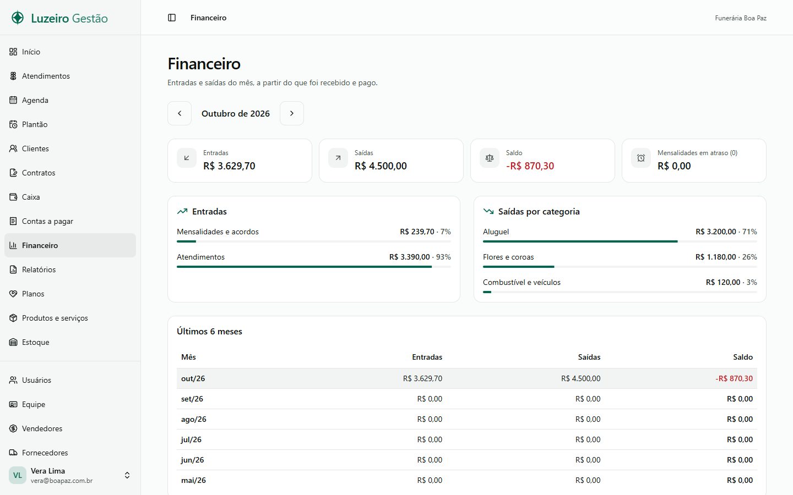The height and width of the screenshot is (495, 793).
Task: Click the VL user avatar
Action: (18, 475)
